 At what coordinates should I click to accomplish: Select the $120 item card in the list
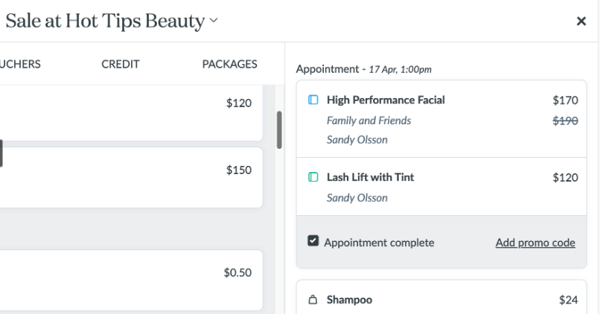tap(131, 113)
